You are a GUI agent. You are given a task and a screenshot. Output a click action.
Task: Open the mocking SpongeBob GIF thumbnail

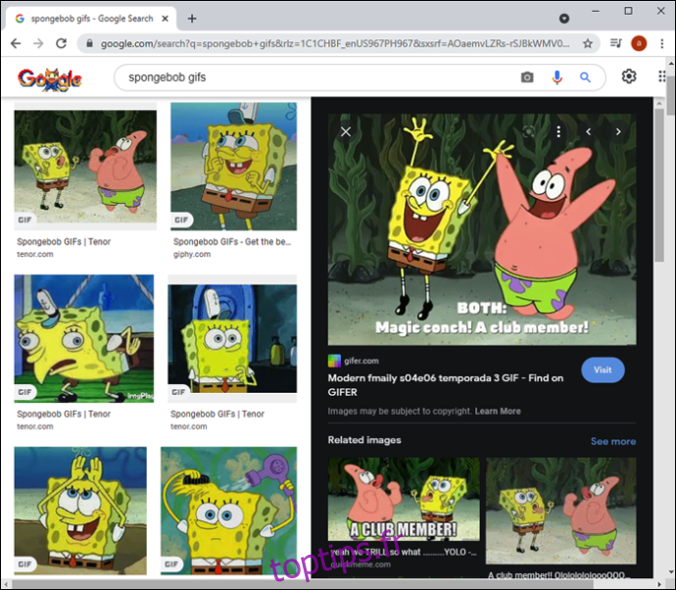click(84, 338)
